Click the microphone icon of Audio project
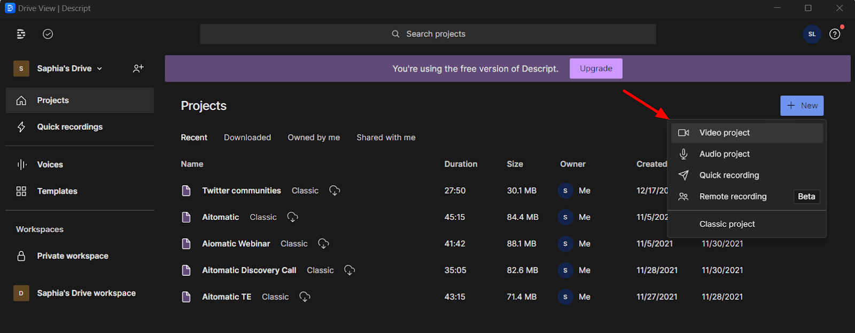The image size is (855, 333). point(683,154)
